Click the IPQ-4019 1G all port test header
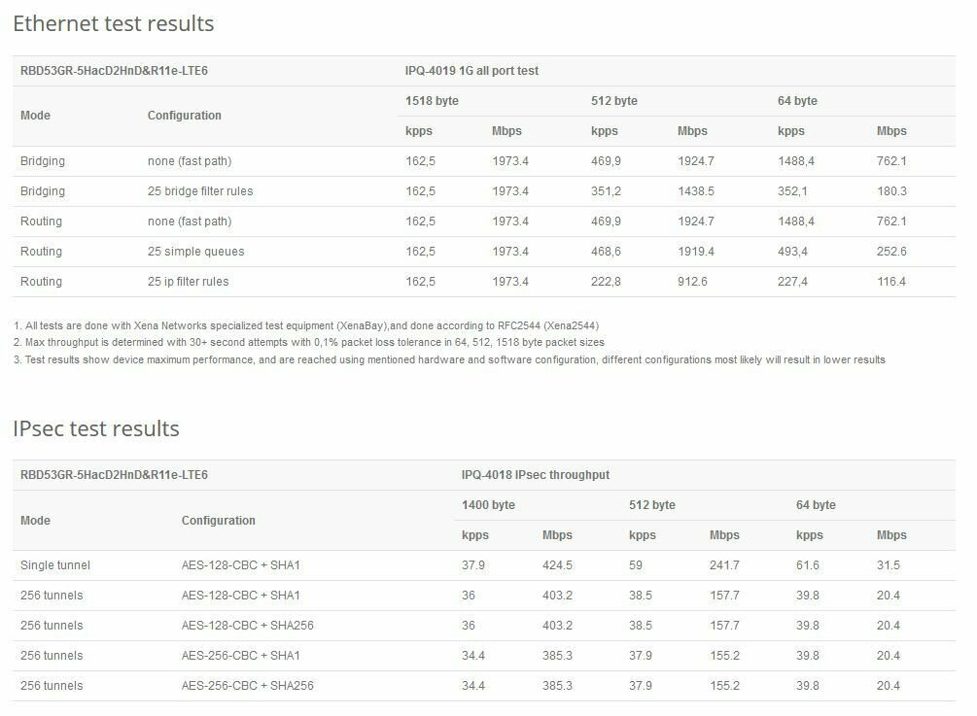The width and height of the screenshot is (977, 716). (471, 71)
